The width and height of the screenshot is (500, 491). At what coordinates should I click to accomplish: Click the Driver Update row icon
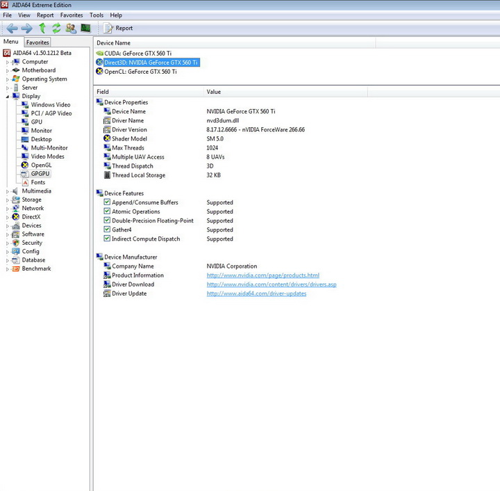[107, 293]
